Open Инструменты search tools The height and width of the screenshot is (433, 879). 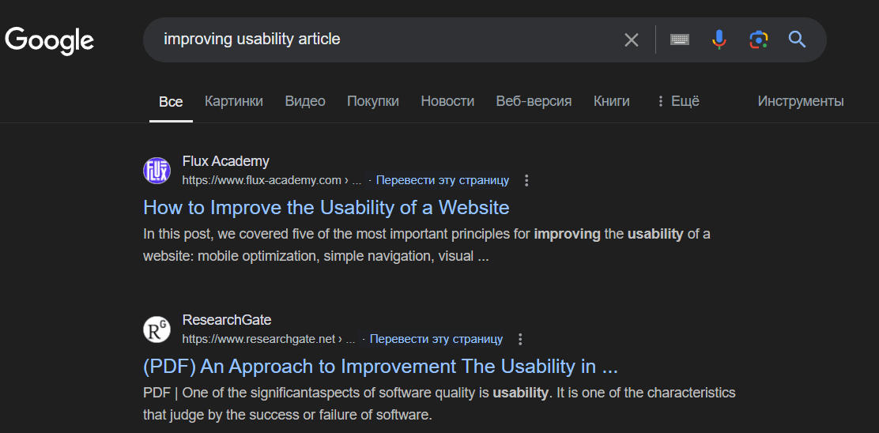pyautogui.click(x=800, y=101)
